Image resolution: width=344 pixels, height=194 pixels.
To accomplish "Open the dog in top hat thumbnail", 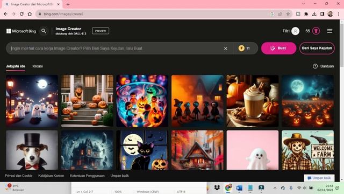I will [32, 150].
